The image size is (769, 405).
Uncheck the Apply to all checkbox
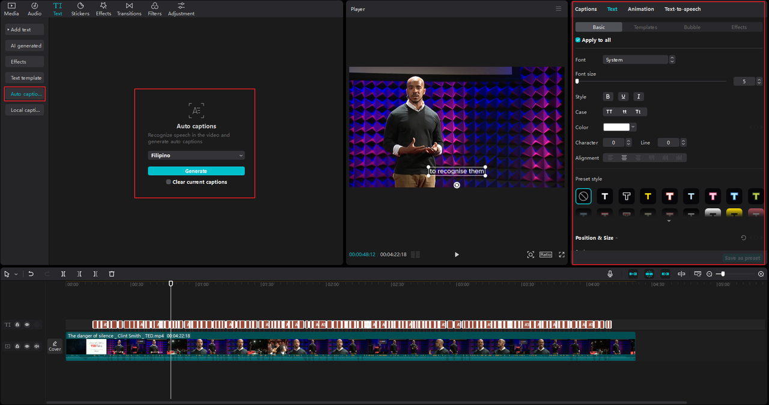[x=578, y=40]
